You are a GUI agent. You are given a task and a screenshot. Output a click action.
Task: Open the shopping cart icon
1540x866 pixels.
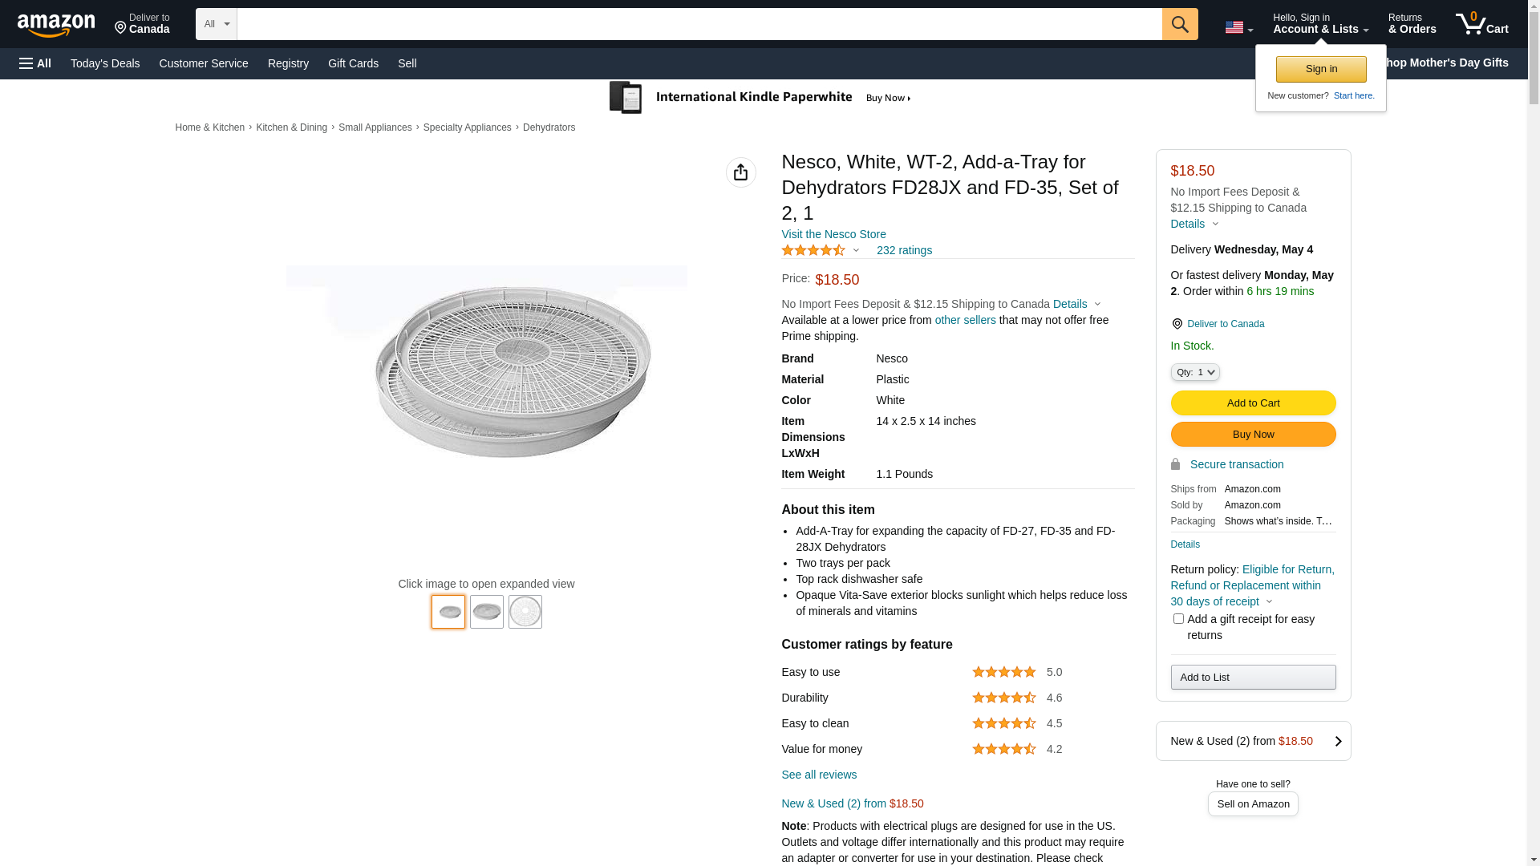coord(1481,24)
